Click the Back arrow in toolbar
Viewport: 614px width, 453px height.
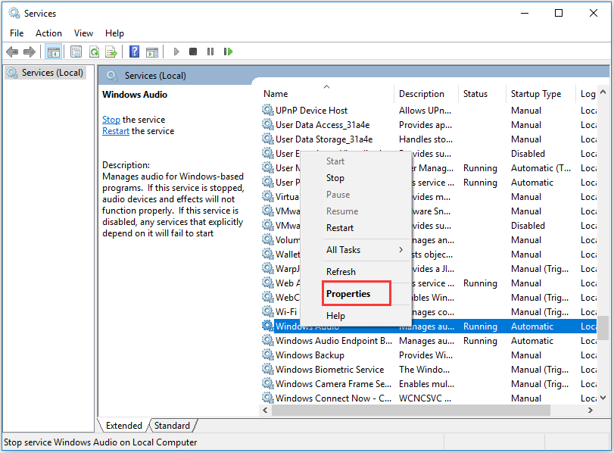(12, 52)
